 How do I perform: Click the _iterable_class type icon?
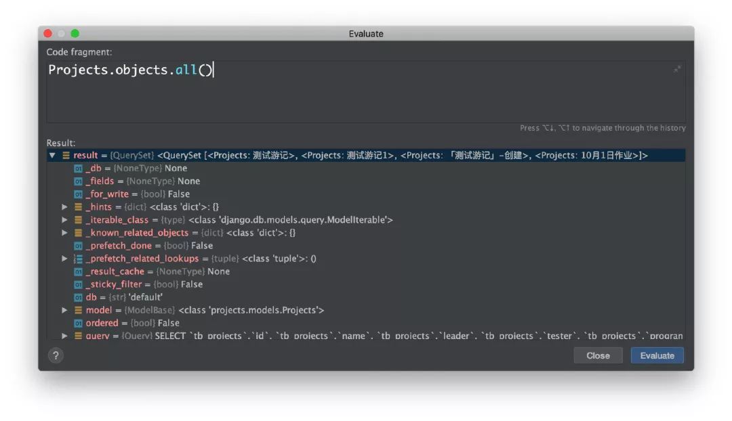point(78,220)
